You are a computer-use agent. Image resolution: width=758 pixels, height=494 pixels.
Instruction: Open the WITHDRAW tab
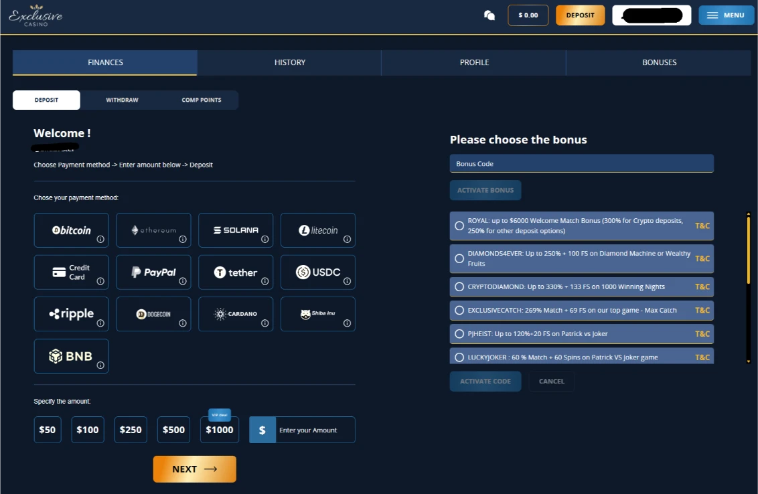click(x=121, y=99)
